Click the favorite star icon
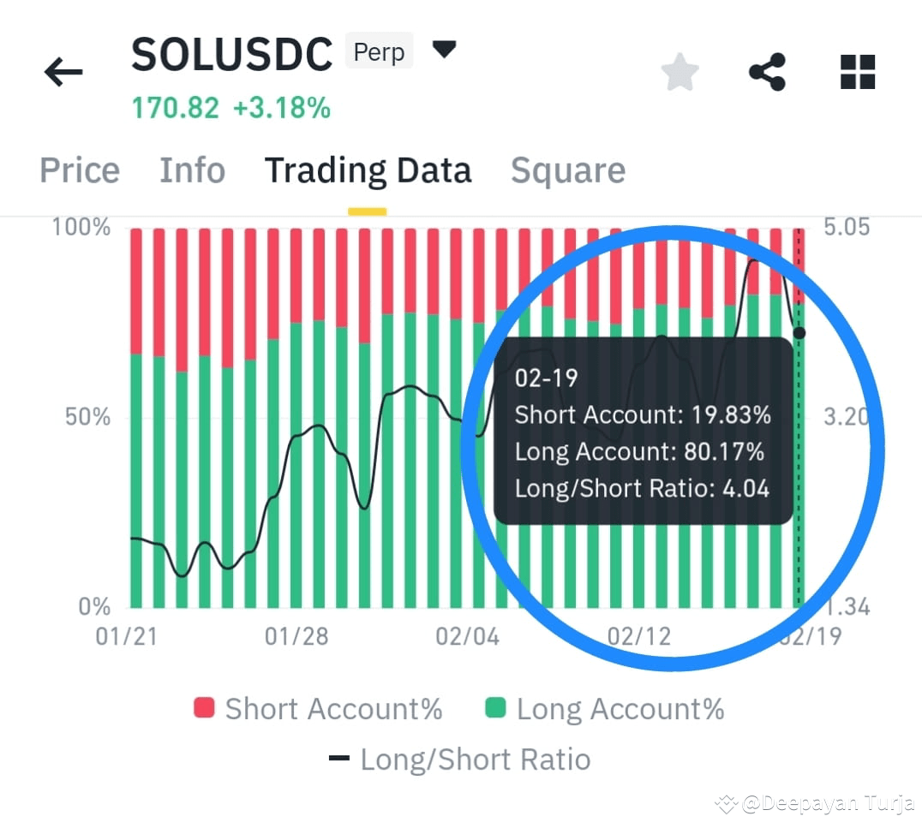Image resolution: width=922 pixels, height=822 pixels. point(680,71)
